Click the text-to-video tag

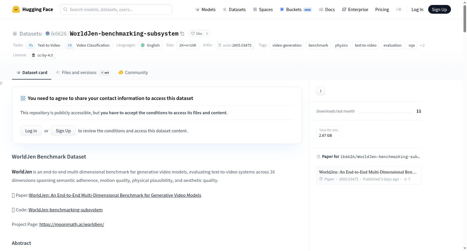(366, 45)
